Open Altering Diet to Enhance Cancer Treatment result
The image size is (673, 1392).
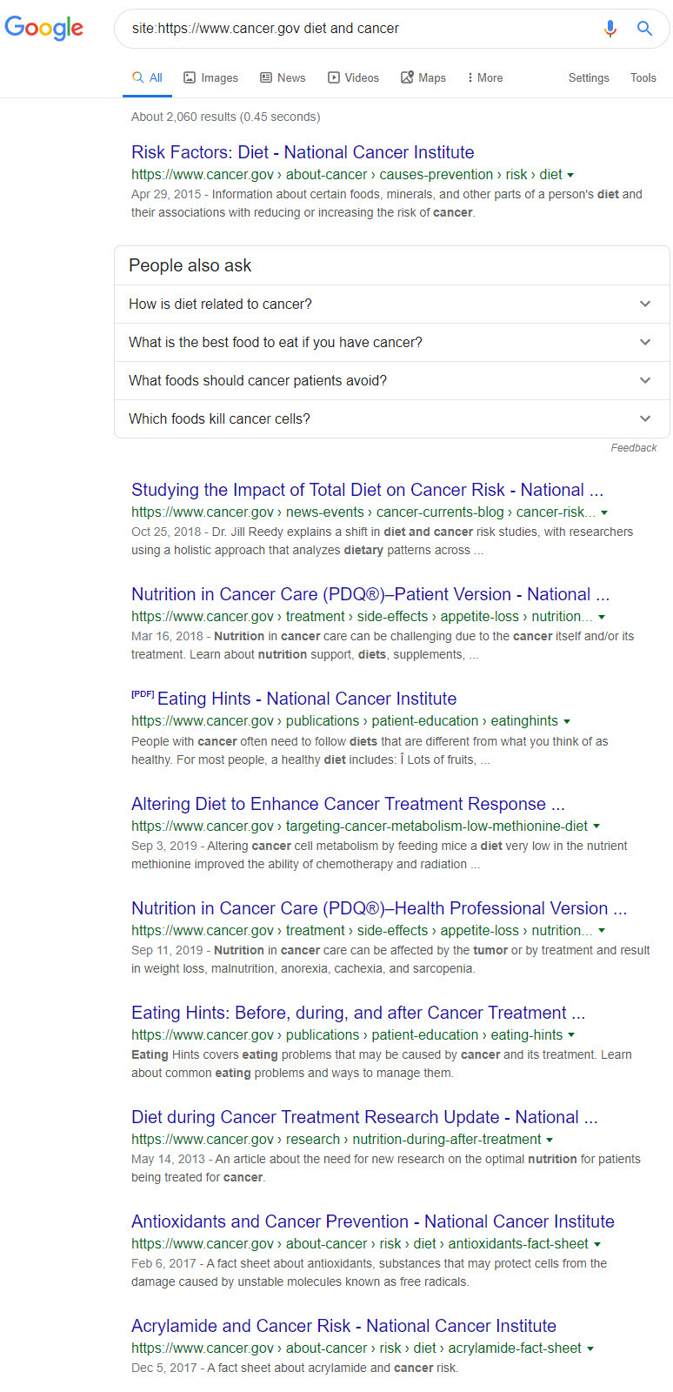pos(348,804)
